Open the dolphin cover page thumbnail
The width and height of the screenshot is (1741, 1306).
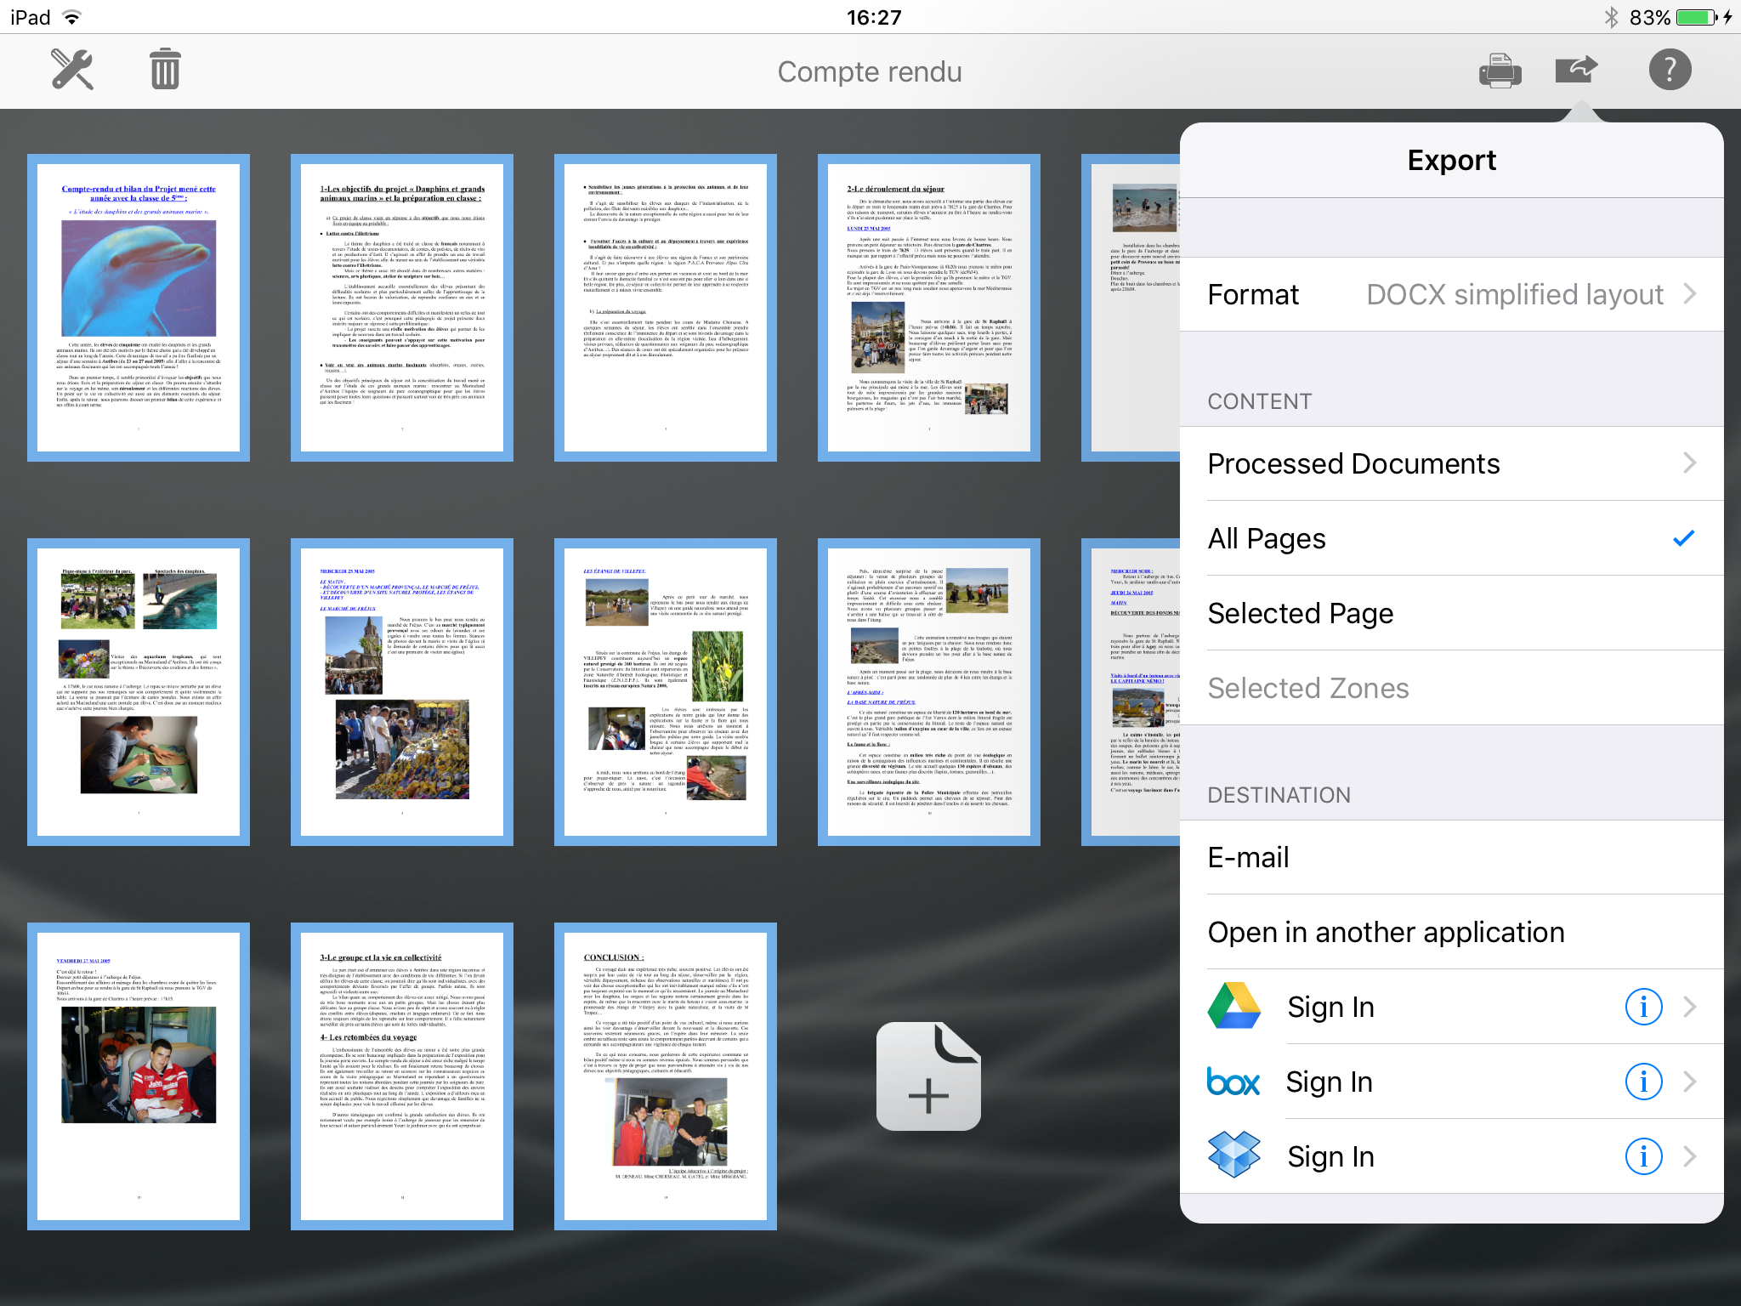[139, 308]
